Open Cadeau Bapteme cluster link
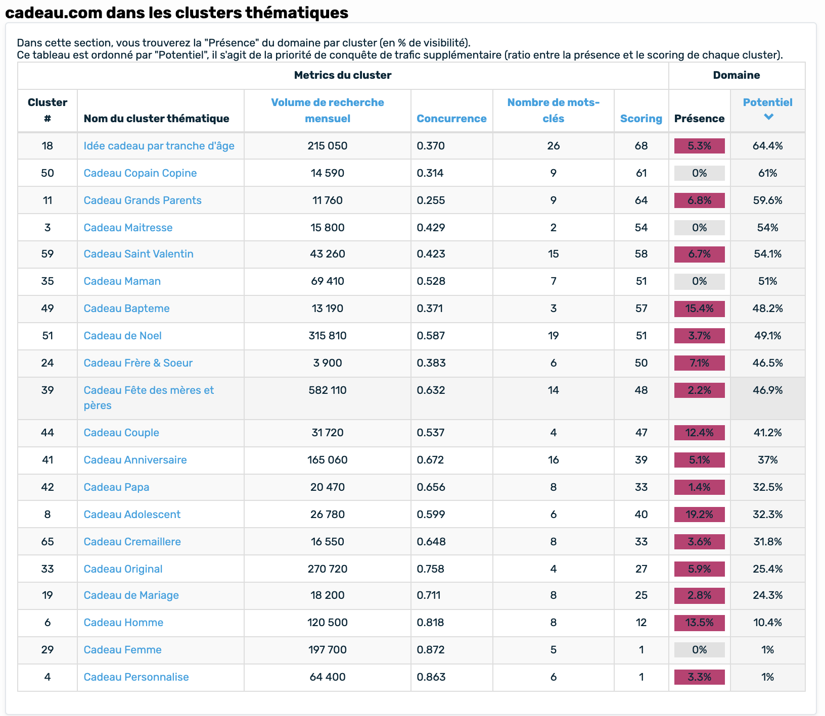The width and height of the screenshot is (825, 716). pyautogui.click(x=126, y=309)
